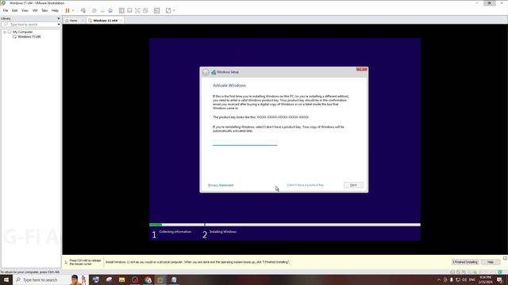Click the product key input field
This screenshot has width=508, height=285.
(x=245, y=142)
